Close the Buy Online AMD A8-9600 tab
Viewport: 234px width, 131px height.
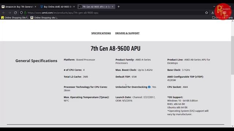click(74, 7)
